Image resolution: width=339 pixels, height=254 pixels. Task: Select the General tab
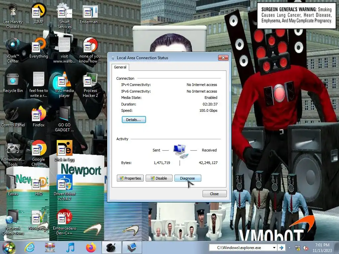point(120,67)
